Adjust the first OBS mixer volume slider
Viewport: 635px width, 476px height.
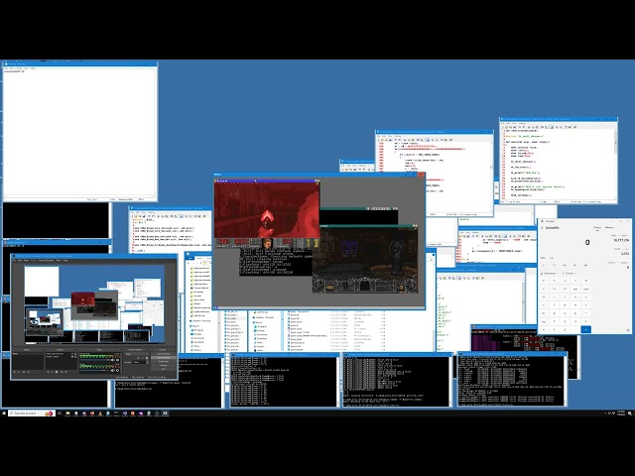(x=95, y=360)
